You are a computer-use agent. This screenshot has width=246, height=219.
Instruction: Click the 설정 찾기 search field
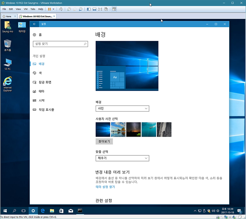click(60, 44)
